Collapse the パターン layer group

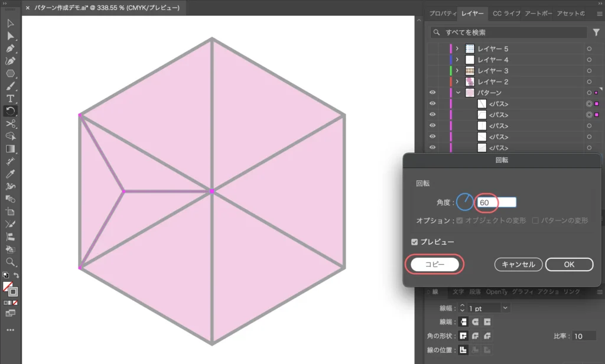click(x=457, y=93)
